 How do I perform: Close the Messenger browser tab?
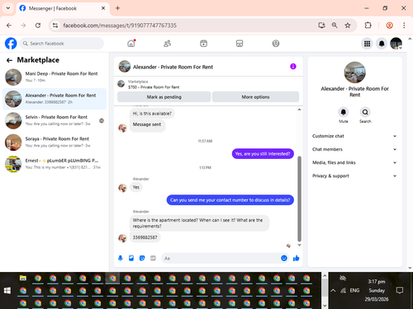click(103, 8)
